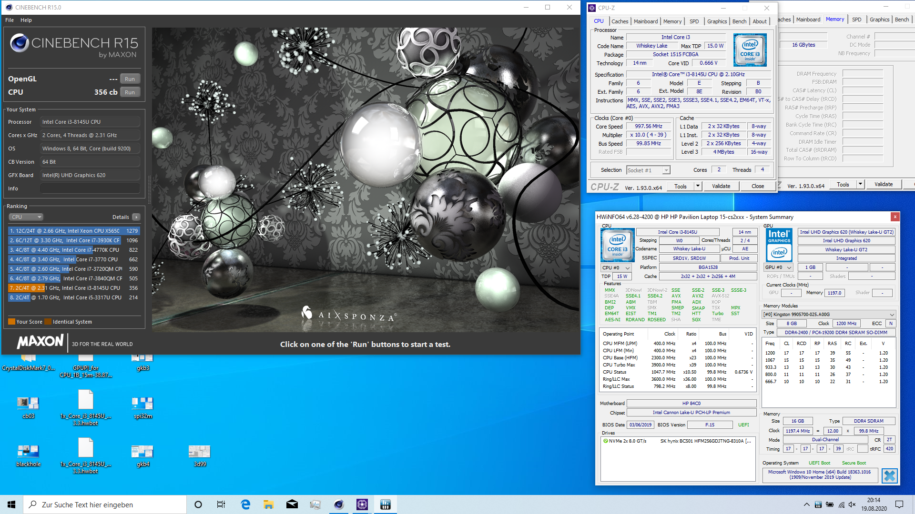Open the Mail app from taskbar
The height and width of the screenshot is (514, 915).
(x=292, y=504)
